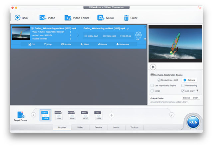Select the Cut tool

31,44
